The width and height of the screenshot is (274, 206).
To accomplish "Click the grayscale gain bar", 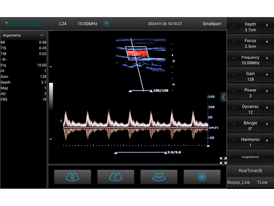I will coord(51,96).
